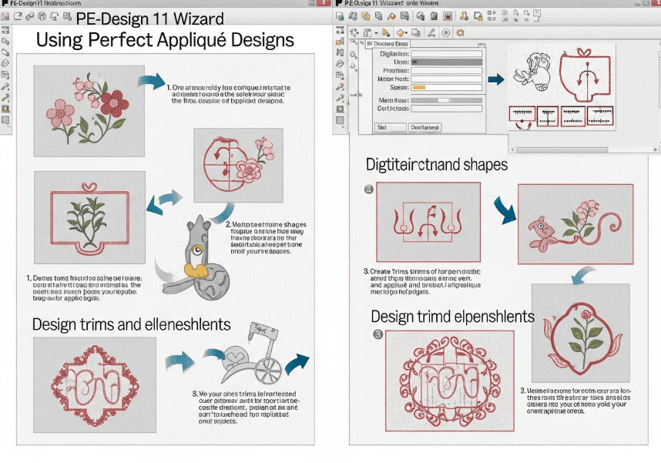The height and width of the screenshot is (463, 661).
Task: Click the Moion Nost input field
Action: click(446, 79)
